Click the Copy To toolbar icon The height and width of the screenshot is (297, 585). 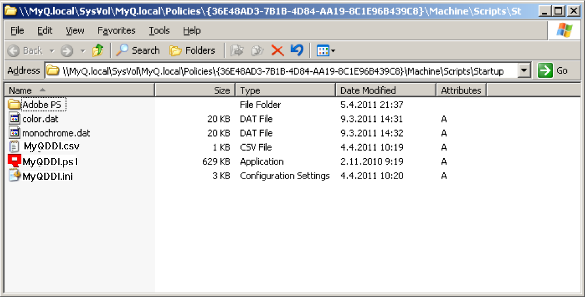coord(257,51)
